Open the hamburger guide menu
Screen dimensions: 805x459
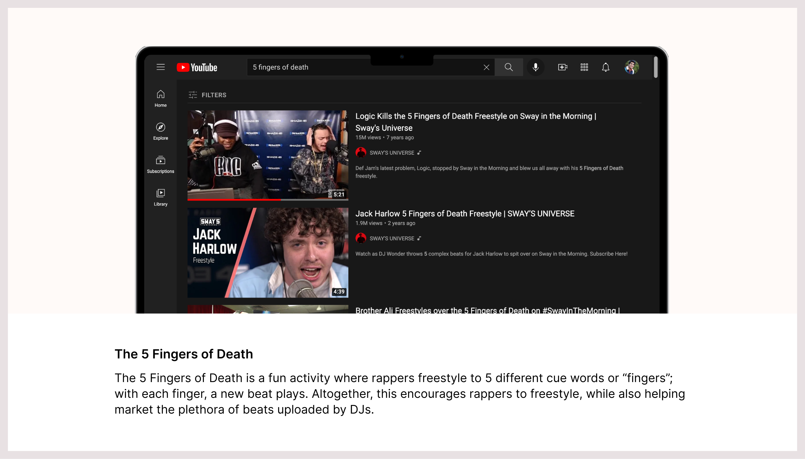click(x=160, y=67)
